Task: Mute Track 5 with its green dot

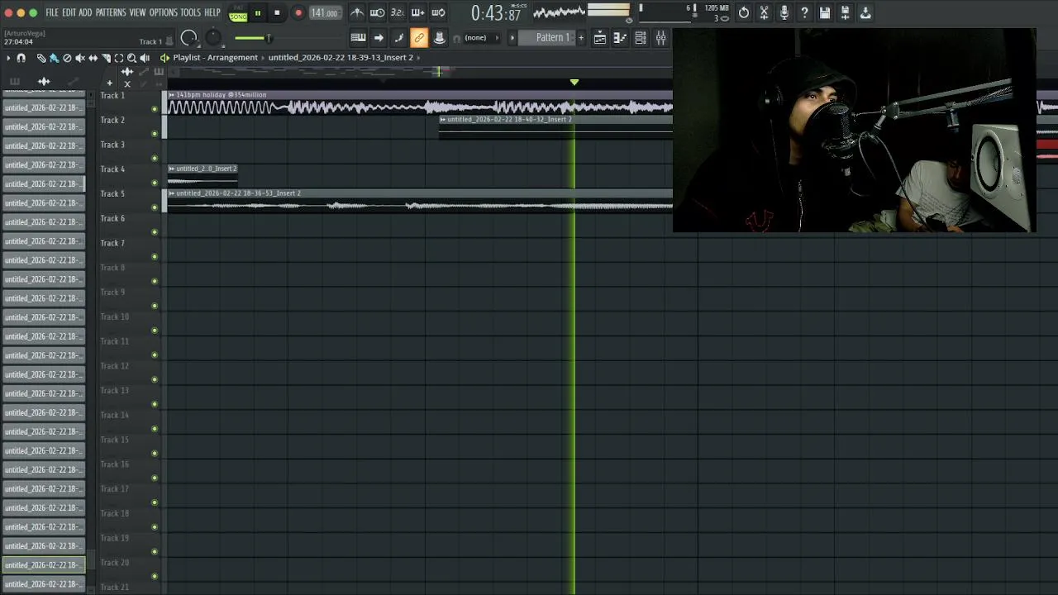Action: point(155,207)
